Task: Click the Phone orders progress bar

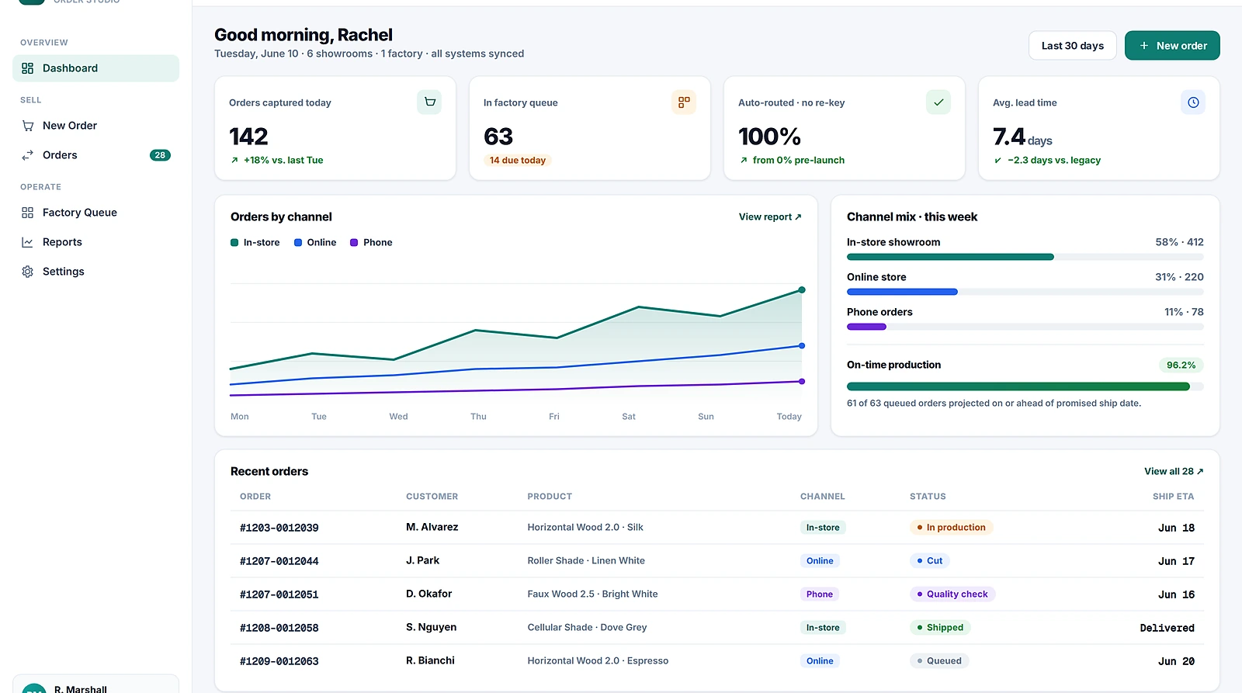Action: [x=1025, y=327]
